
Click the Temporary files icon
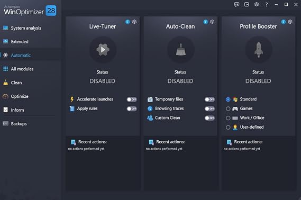(x=150, y=99)
